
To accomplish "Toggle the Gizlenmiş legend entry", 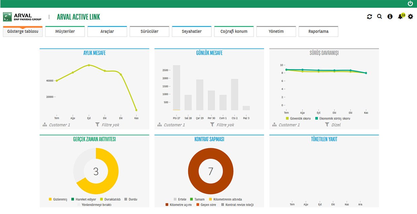I will pyautogui.click(x=58, y=199).
